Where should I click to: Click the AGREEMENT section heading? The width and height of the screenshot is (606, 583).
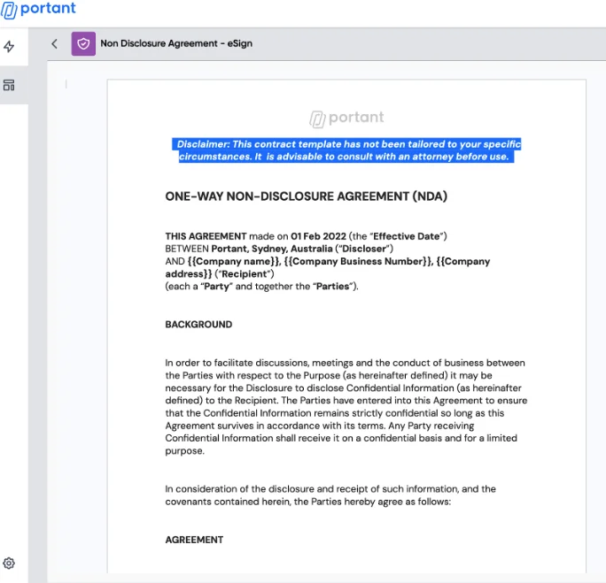click(194, 540)
